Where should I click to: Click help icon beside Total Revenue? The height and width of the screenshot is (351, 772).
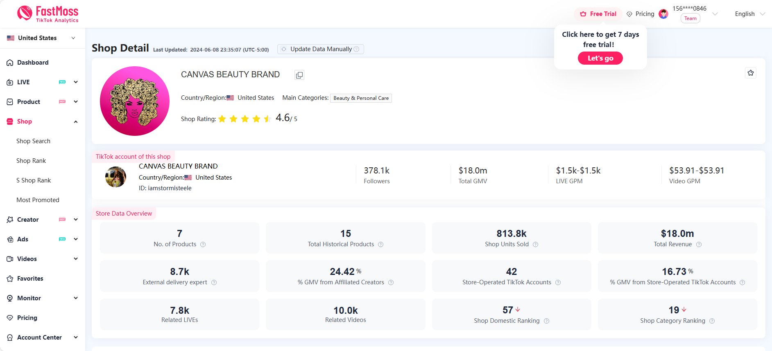tap(699, 245)
